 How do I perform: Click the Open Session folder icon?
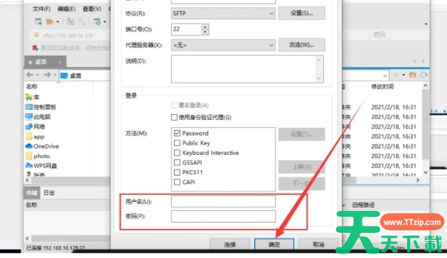[50, 22]
